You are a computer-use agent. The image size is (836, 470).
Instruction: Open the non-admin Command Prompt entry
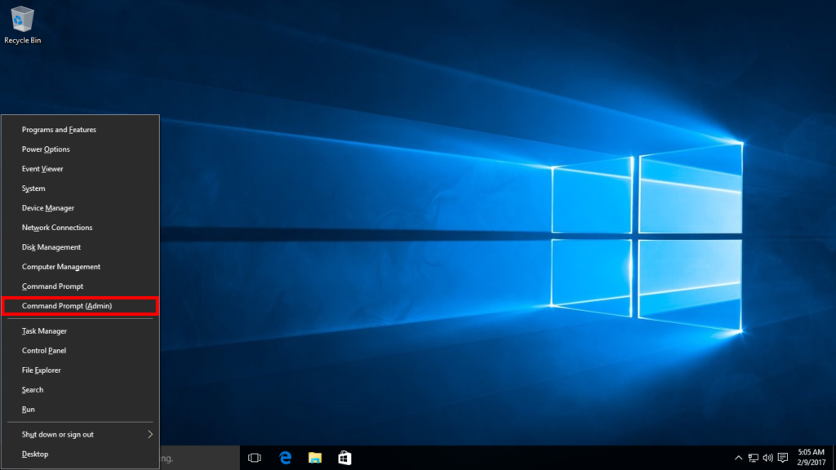[81, 286]
